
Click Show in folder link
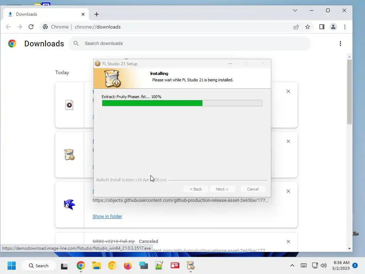click(107, 217)
